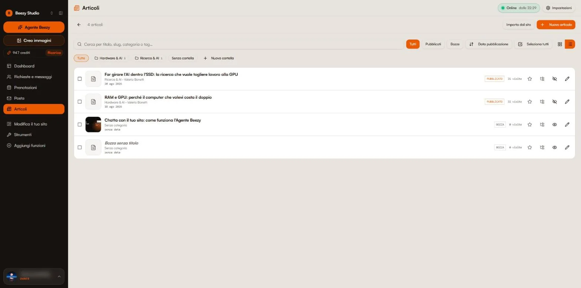This screenshot has width=581, height=288.
Task: Star the 'Bozza senza titolo' draft
Action: 530,148
